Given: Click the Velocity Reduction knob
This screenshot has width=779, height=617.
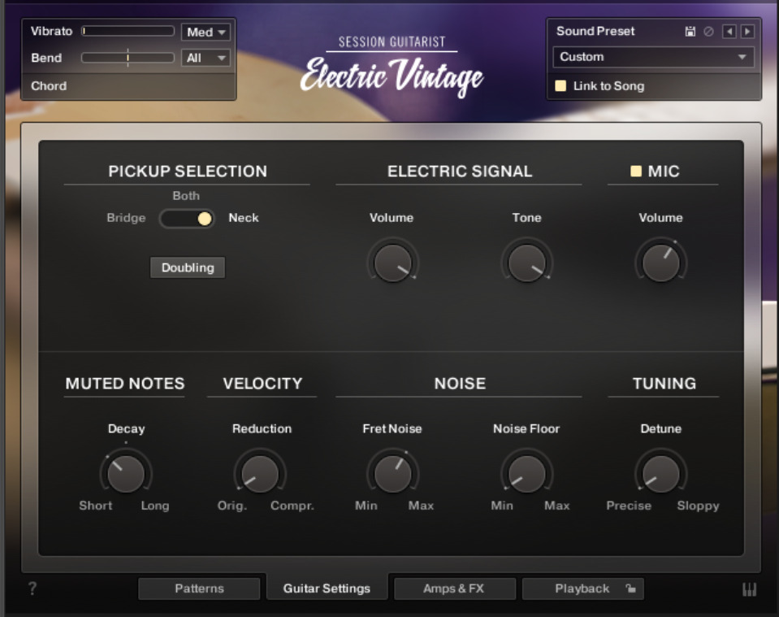Looking at the screenshot, I should click(x=260, y=474).
